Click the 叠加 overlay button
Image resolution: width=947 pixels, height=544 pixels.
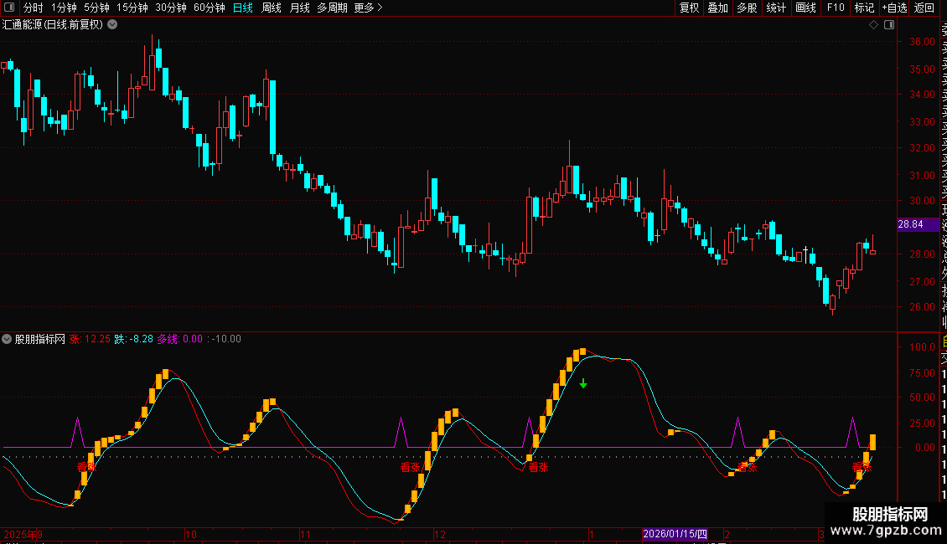718,8
